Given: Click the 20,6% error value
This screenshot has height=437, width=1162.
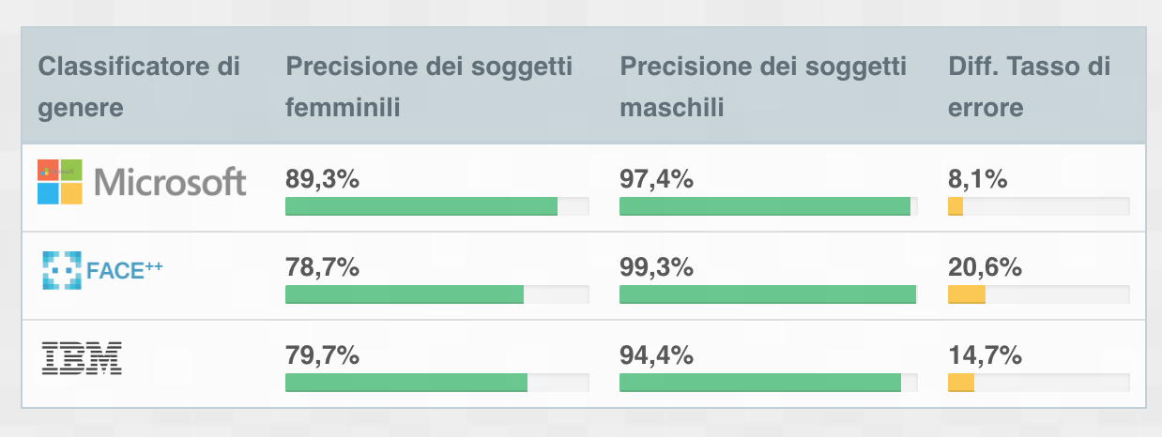Looking at the screenshot, I should (x=985, y=267).
